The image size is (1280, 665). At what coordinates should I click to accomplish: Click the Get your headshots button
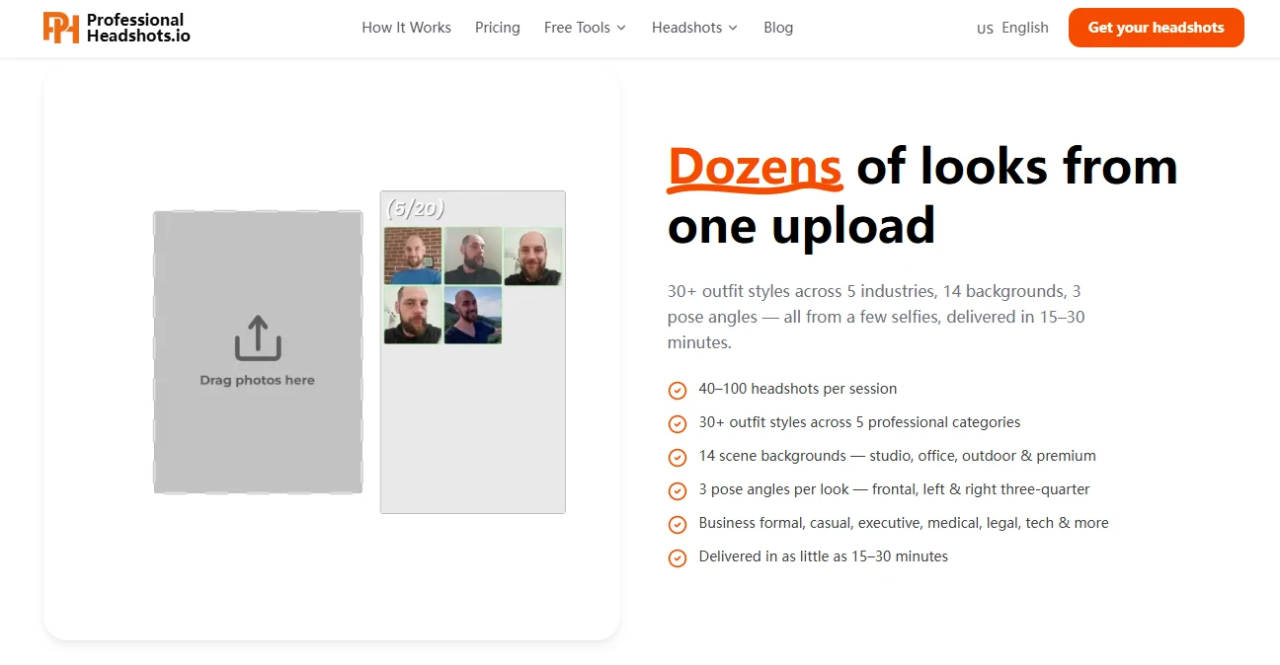click(x=1157, y=28)
